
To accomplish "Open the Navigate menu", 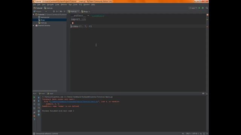I will [50, 4].
